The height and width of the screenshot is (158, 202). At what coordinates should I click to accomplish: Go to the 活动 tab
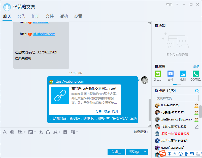pyautogui.click(x=64, y=16)
